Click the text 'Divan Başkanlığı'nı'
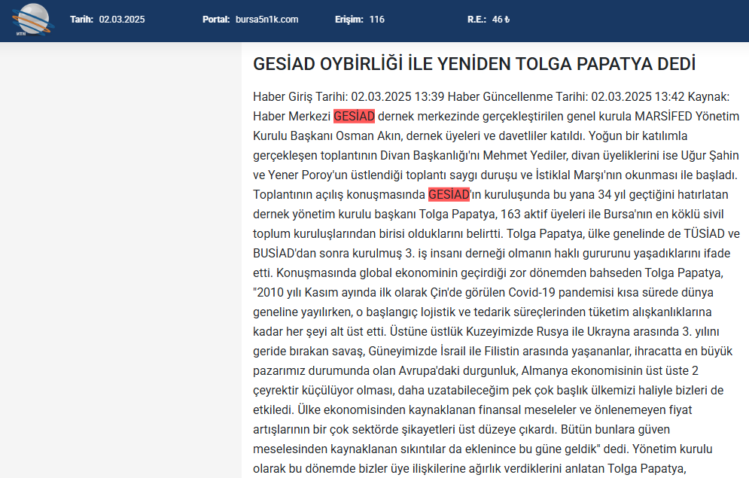 [x=430, y=155]
